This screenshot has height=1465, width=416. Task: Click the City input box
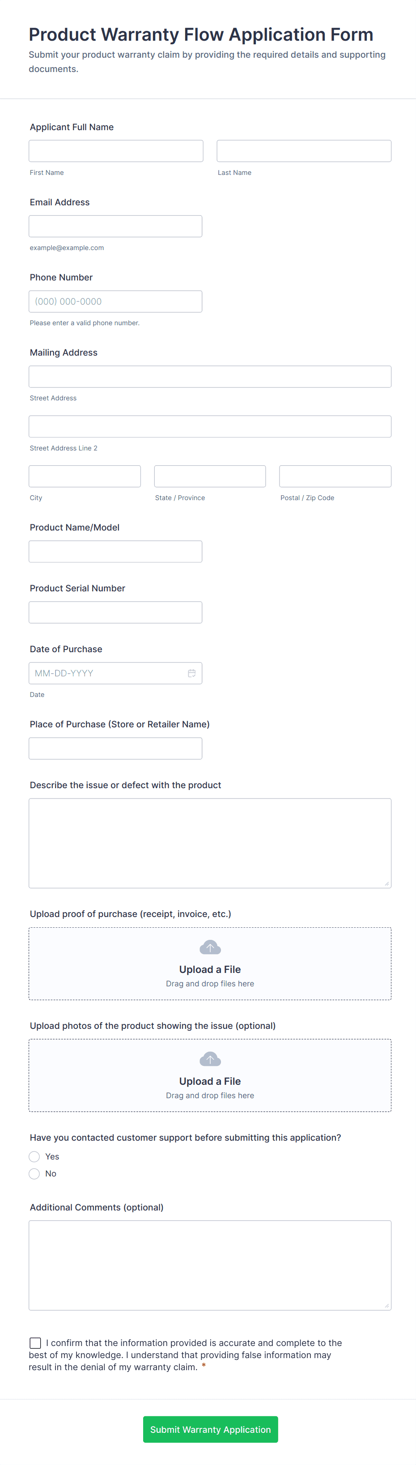click(x=85, y=476)
